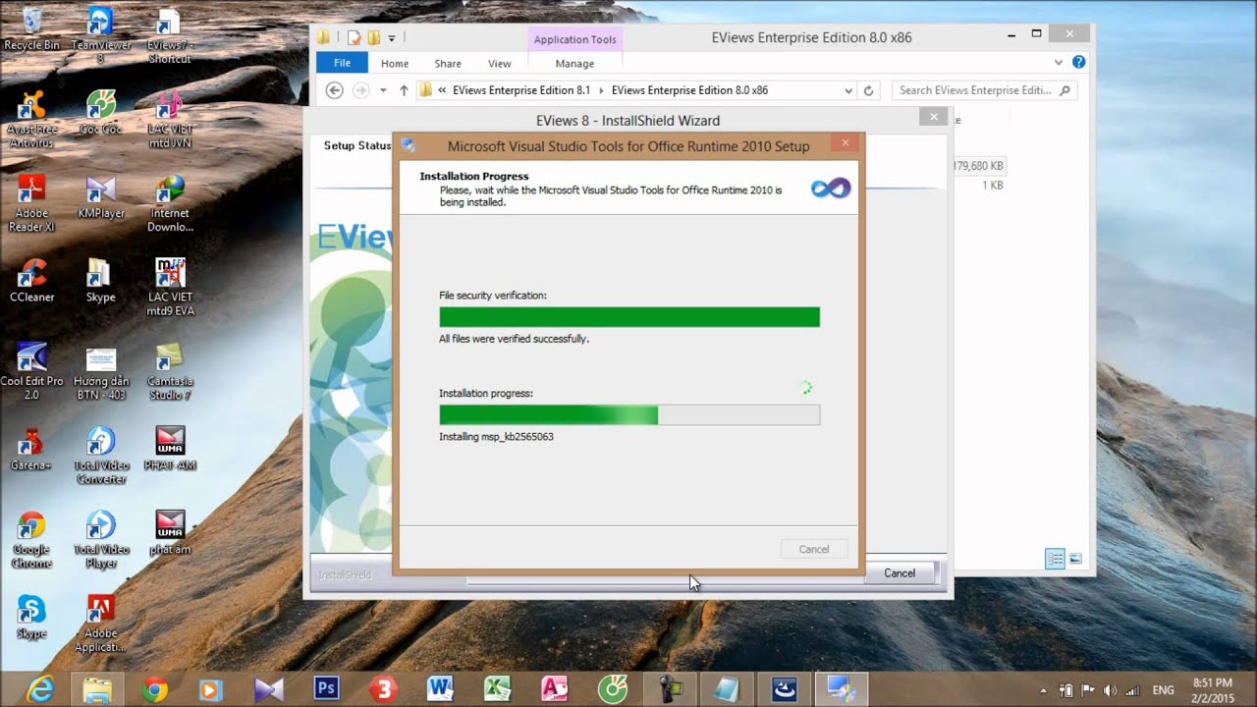This screenshot has height=707, width=1257.
Task: Launch Camtasia Studio 7 desktop icon
Action: pyautogui.click(x=170, y=370)
